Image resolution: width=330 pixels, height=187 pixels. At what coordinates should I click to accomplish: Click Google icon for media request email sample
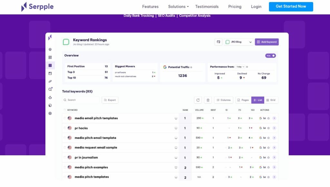tap(260, 148)
